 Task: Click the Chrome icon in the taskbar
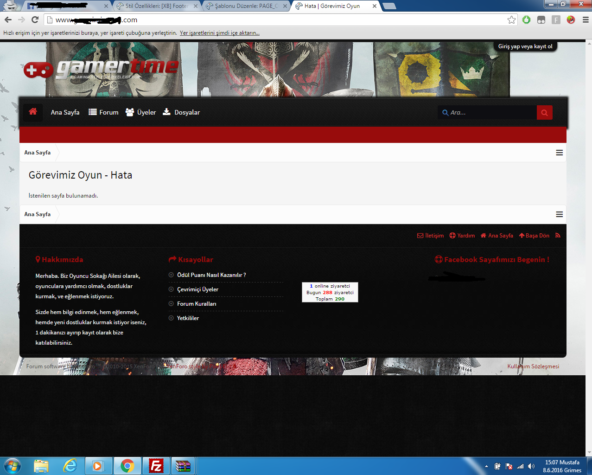click(x=127, y=466)
